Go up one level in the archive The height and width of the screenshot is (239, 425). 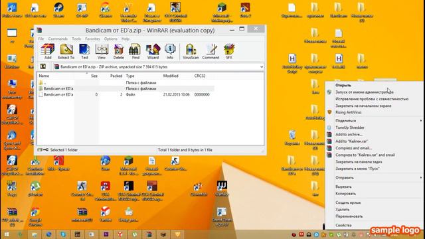[42, 66]
